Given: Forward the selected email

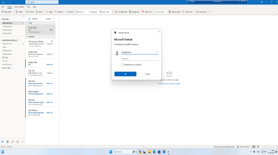Looking at the screenshot, I should [69, 12].
